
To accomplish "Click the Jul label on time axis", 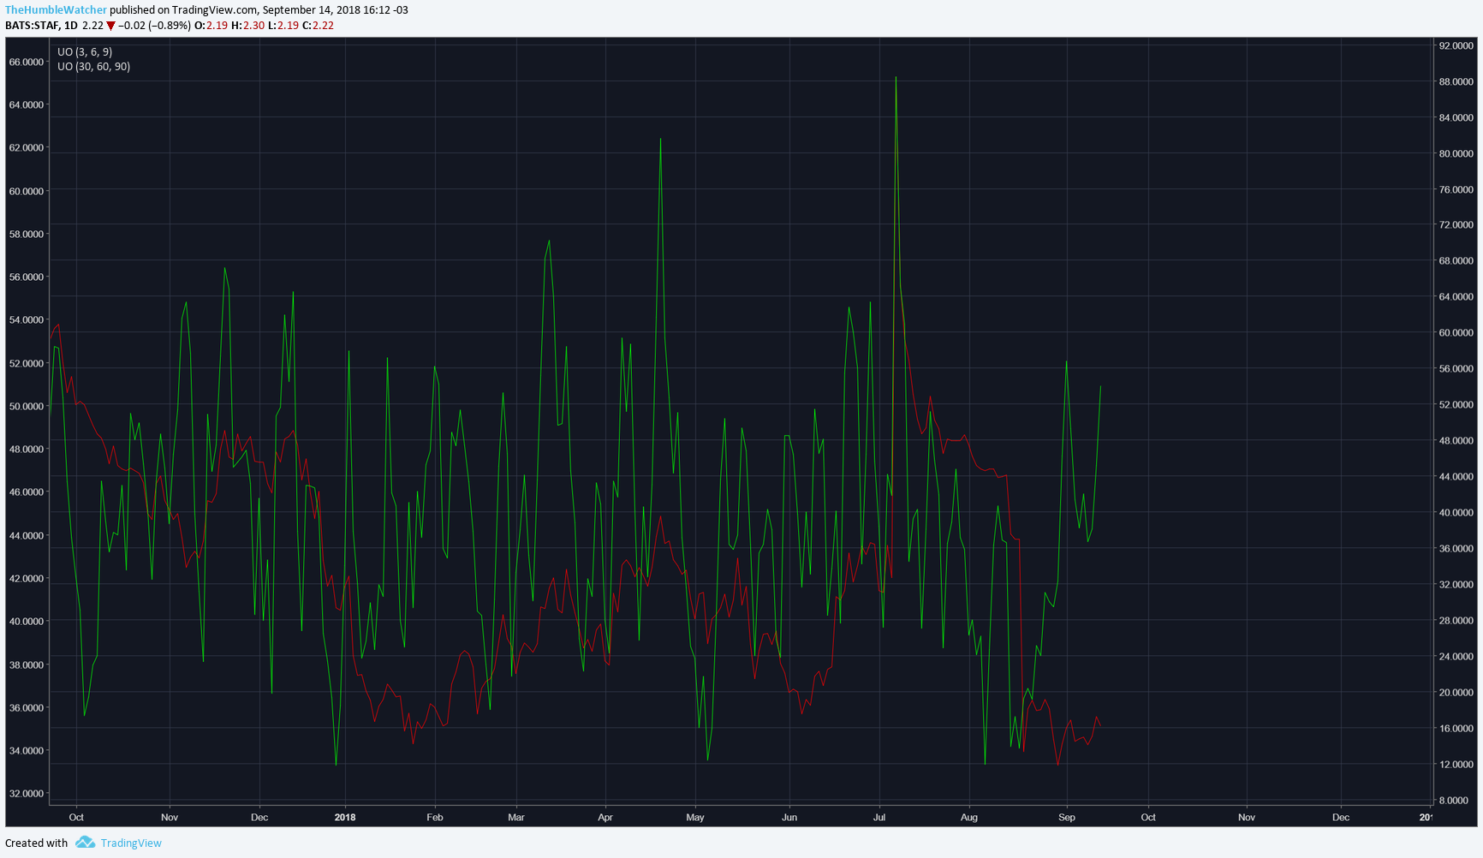I will [x=879, y=817].
